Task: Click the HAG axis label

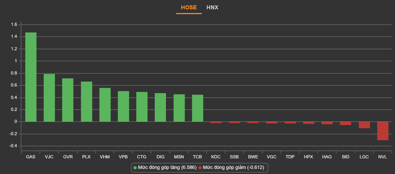Action: (x=327, y=157)
